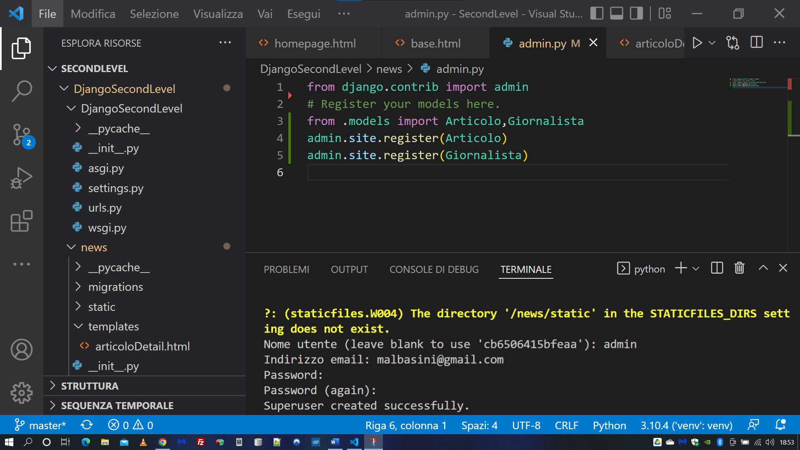Open the Esegui menu
This screenshot has width=800, height=450.
pyautogui.click(x=304, y=14)
